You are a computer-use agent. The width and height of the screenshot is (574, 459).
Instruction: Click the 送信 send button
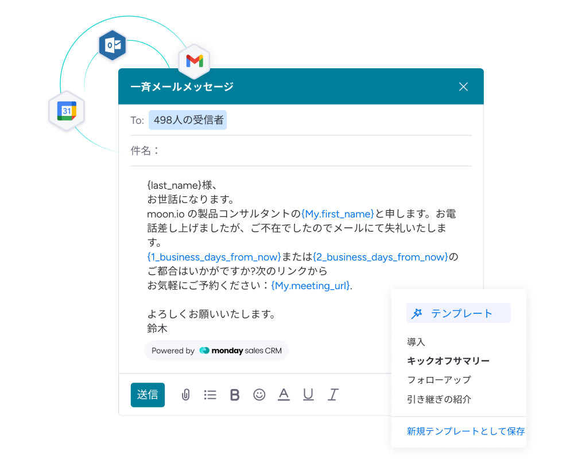148,395
